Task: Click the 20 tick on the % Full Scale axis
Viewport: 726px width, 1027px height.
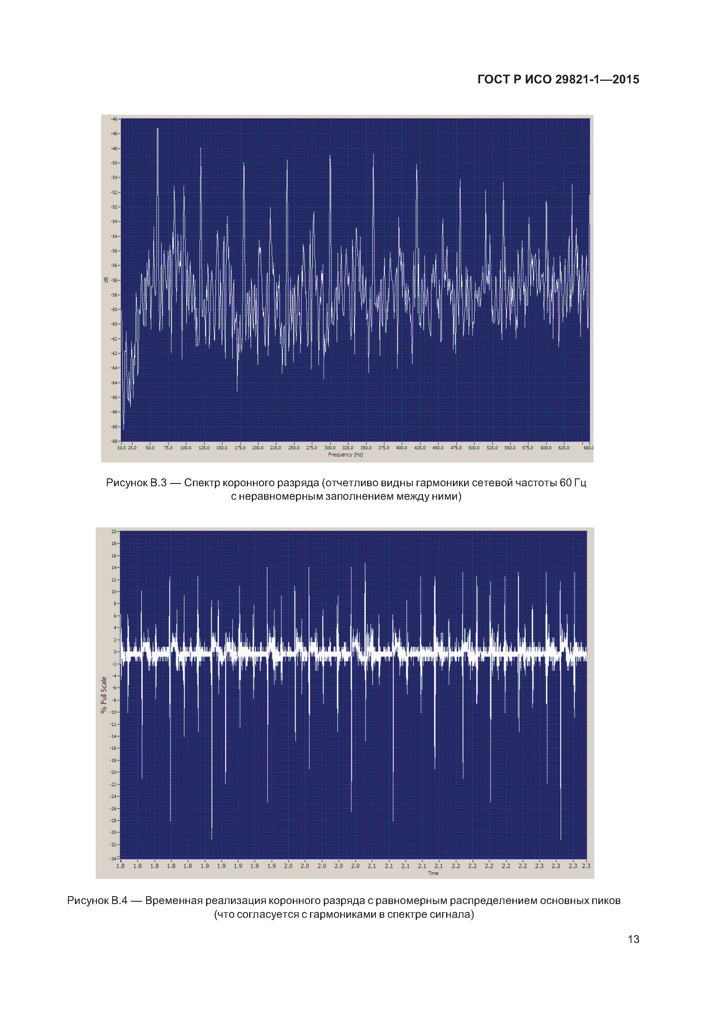Action: pyautogui.click(x=114, y=531)
